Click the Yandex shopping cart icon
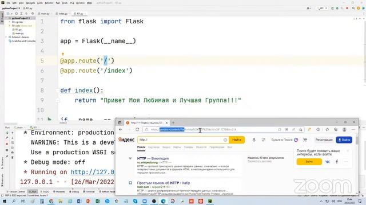 [x=305, y=140]
